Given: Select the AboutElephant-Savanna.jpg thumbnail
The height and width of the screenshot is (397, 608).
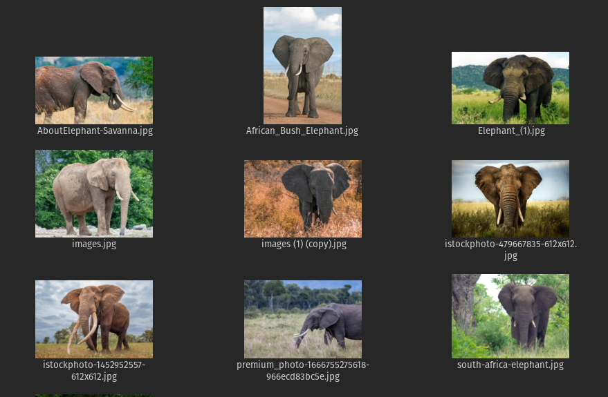Looking at the screenshot, I should coord(94,90).
